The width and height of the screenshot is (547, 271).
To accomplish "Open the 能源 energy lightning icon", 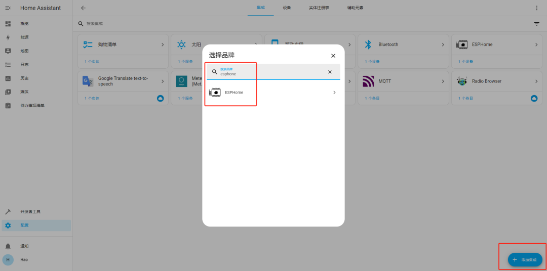I will [x=8, y=37].
